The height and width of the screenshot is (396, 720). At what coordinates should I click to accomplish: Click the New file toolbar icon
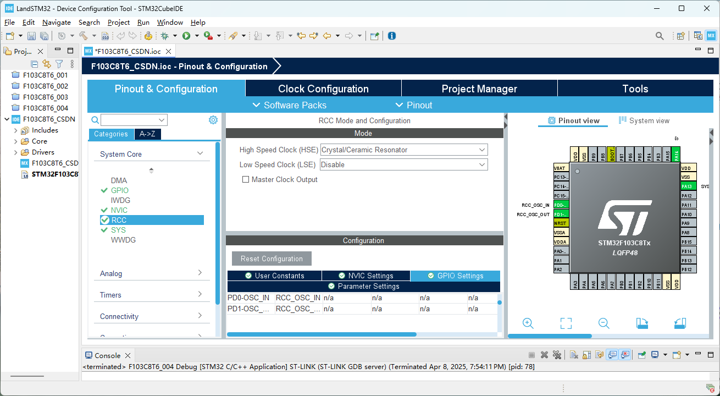pyautogui.click(x=10, y=36)
